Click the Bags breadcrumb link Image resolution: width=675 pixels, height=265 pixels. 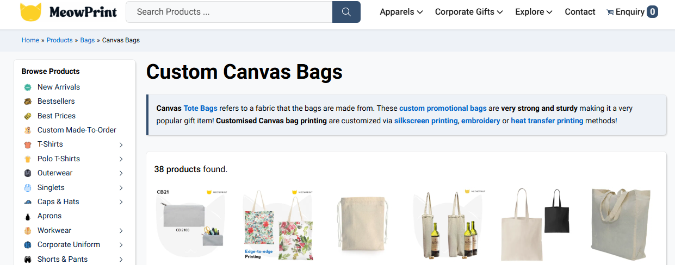coord(88,40)
